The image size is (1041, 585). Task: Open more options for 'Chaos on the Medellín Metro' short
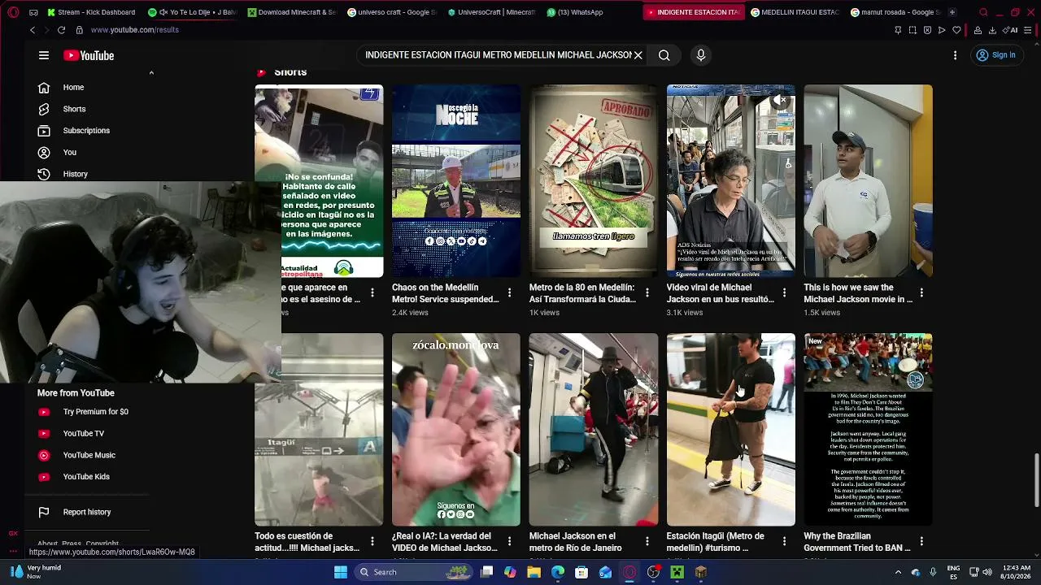[510, 292]
